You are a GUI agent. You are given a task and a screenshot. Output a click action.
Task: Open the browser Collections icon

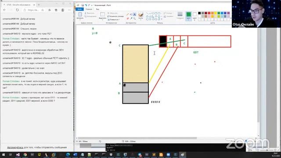click(56, 10)
